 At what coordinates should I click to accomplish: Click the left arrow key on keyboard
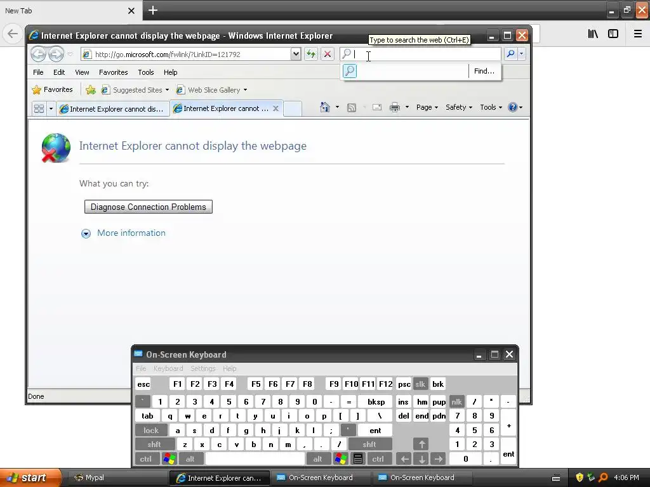[404, 459]
